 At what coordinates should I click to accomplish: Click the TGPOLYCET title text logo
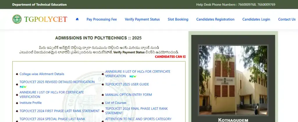[x=46, y=19]
